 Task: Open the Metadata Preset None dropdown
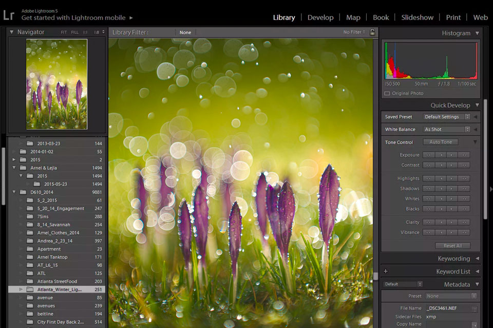coord(451,296)
